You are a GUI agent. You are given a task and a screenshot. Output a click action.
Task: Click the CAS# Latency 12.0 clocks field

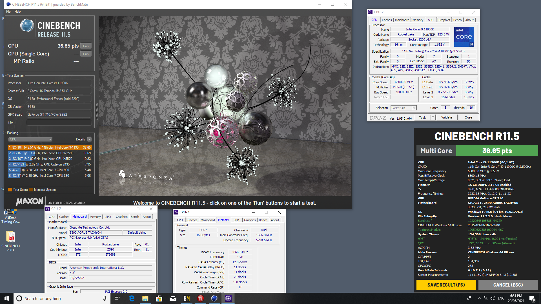240,262
